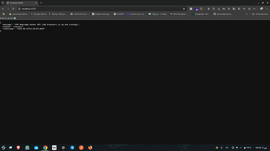Viewport: 270px width, 151px height.
Task: Open the tailwindlabs/pret... GitHub bookmark
Action: click(223, 14)
